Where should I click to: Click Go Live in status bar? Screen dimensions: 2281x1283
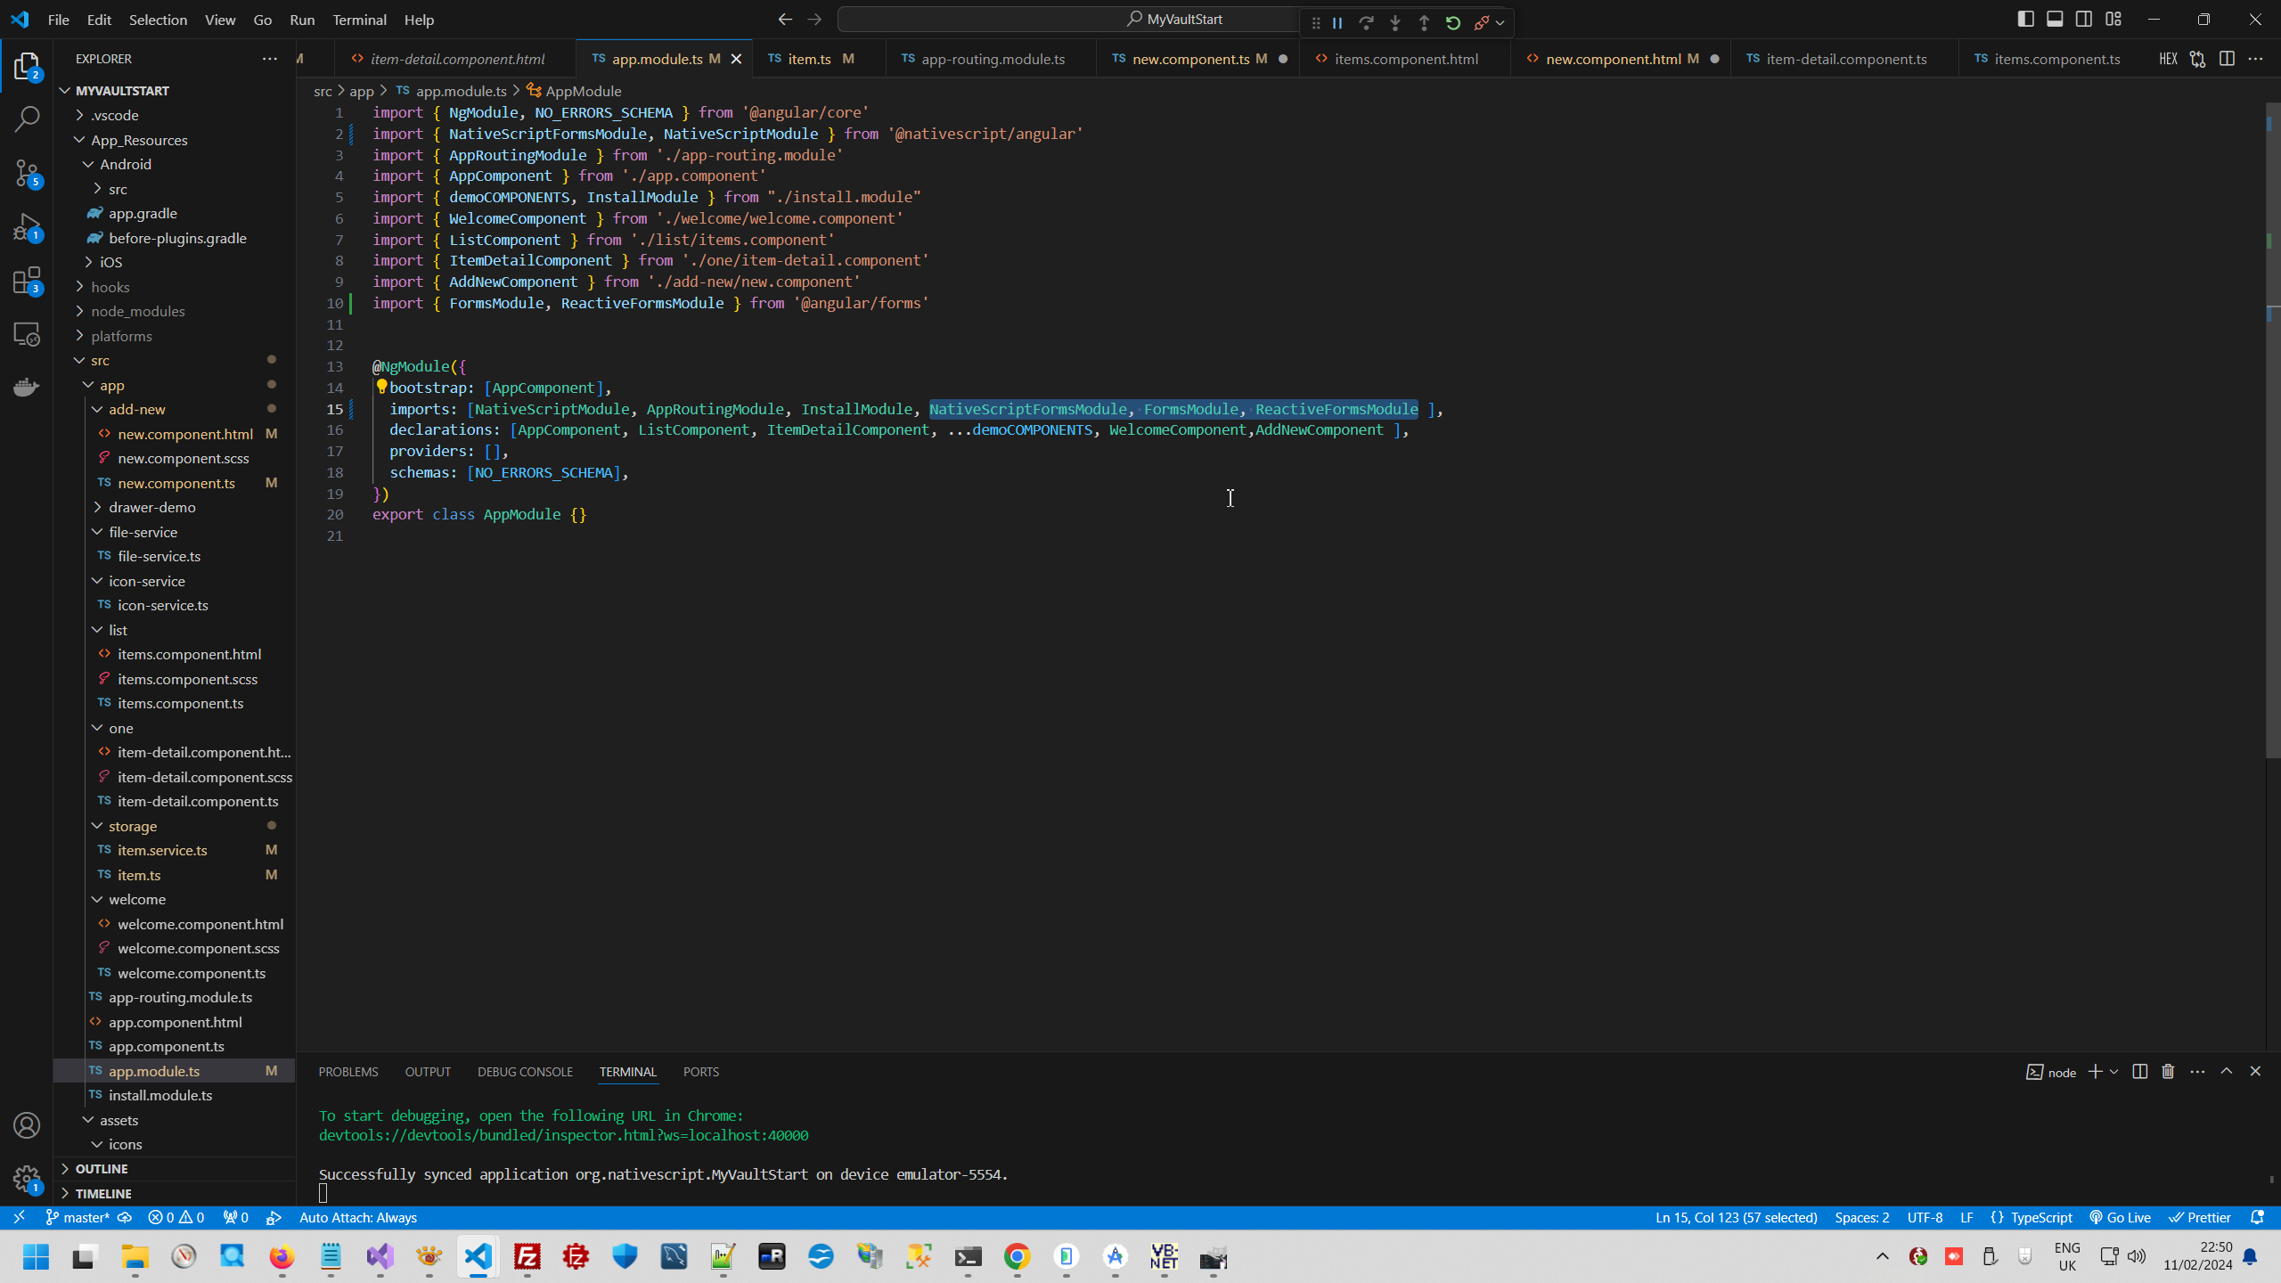pyautogui.click(x=2120, y=1218)
